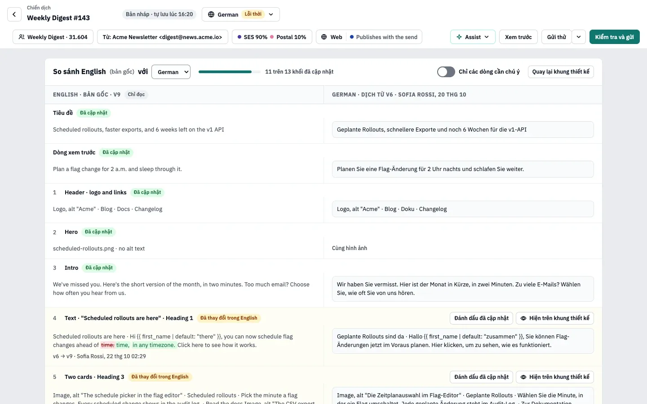The image size is (647, 404).
Task: Click the globe icon beside German
Action: coord(211,14)
